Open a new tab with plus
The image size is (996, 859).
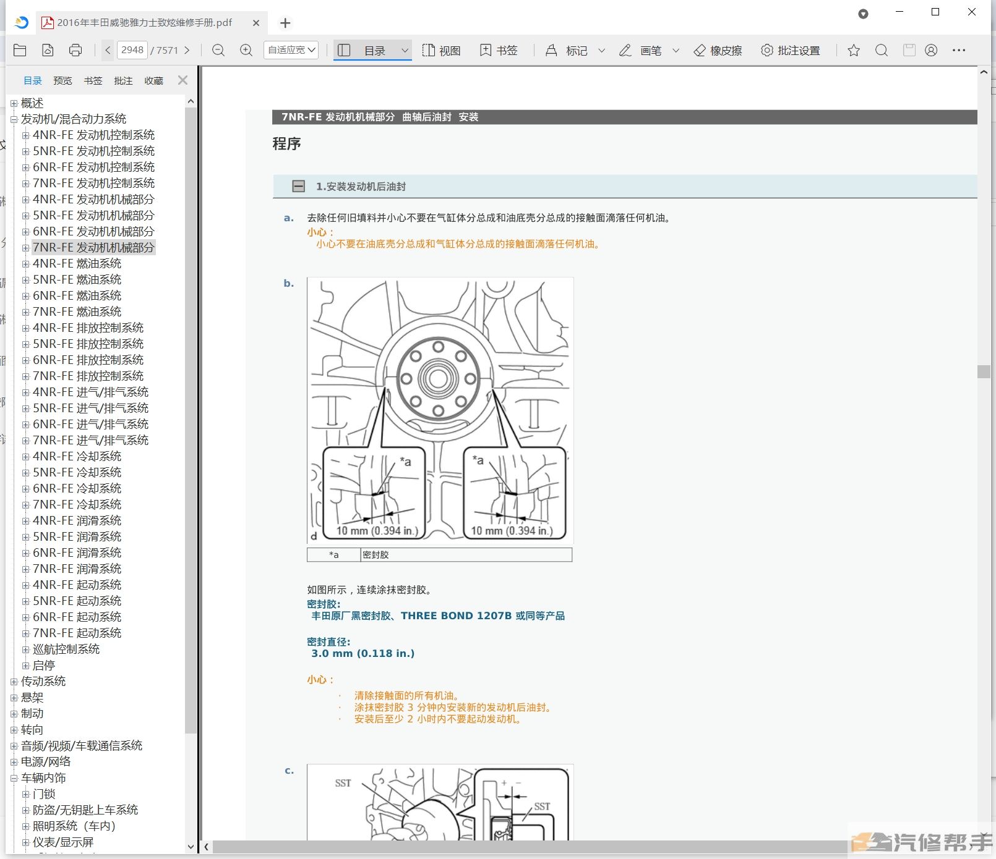pyautogui.click(x=285, y=23)
